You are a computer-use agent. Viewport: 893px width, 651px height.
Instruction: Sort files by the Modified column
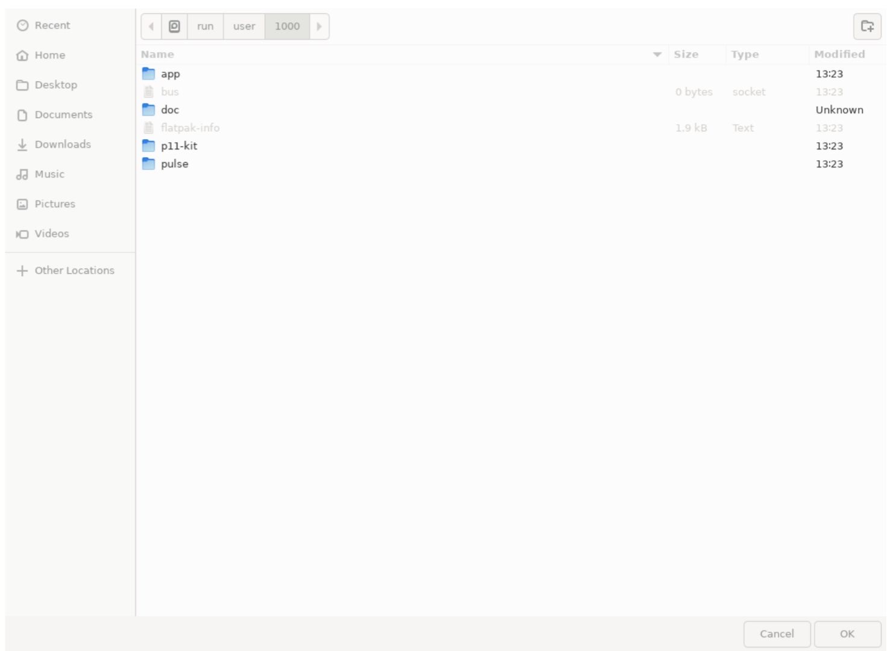coord(839,54)
